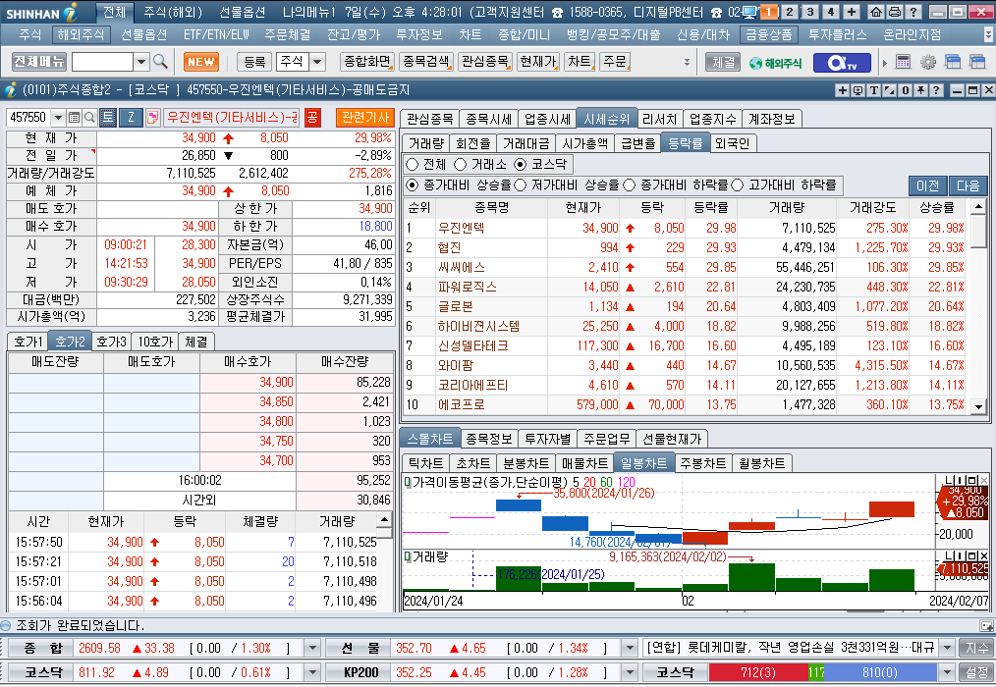This screenshot has width=996, height=687.
Task: Select the 전체 market radio button
Action: (412, 165)
